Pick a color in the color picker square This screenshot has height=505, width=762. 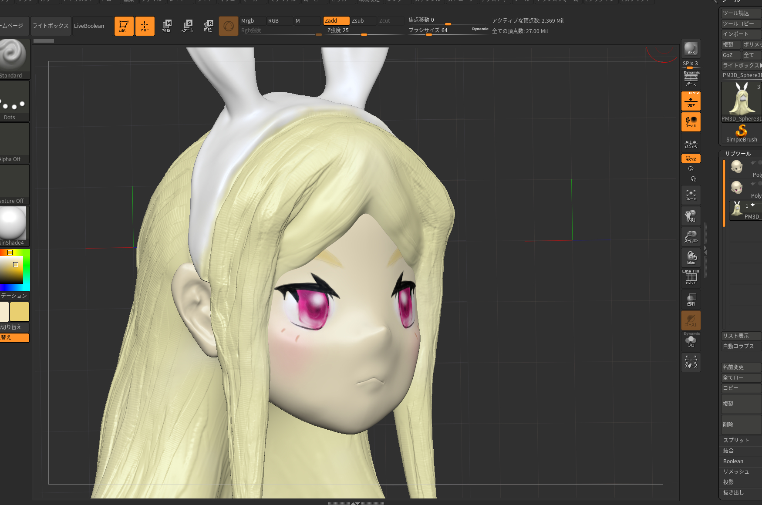point(11,270)
